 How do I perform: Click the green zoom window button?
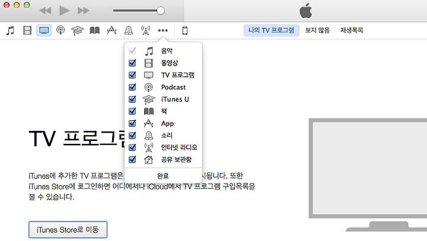coord(27,5)
